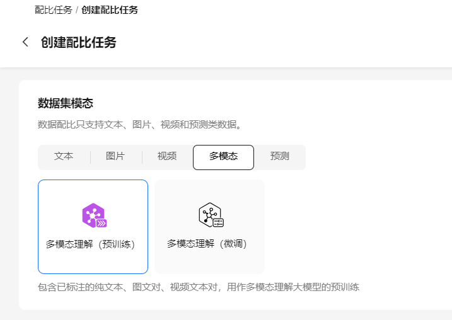Viewport: 452px width, 320px height.
Task: Click the back arrow beside 创建配比任务
Action: click(25, 42)
